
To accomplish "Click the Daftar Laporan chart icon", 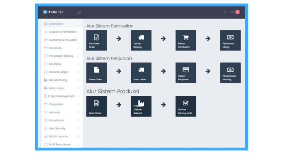I will coord(46,136).
